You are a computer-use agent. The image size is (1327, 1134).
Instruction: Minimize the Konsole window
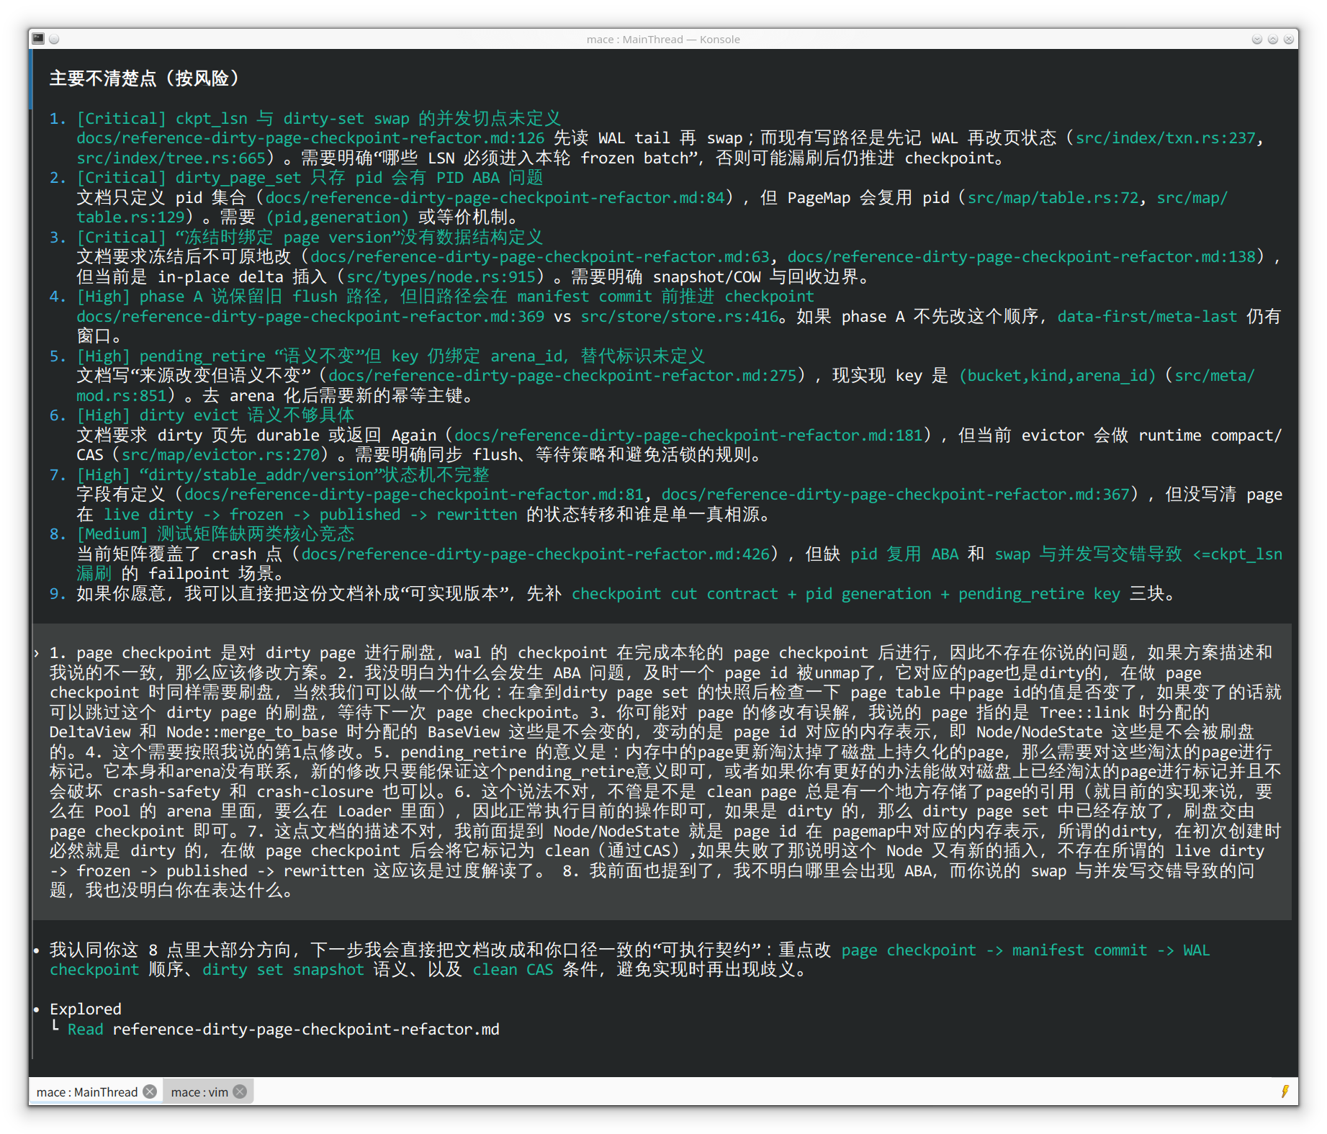1256,39
